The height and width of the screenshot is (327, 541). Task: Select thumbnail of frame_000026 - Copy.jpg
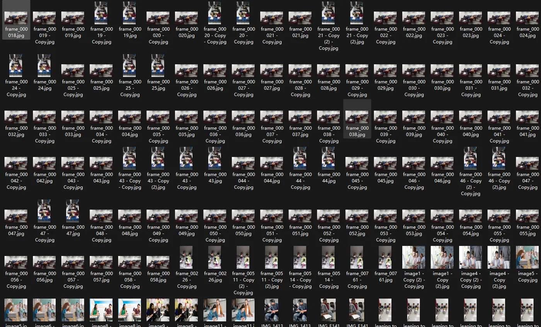[186, 71]
